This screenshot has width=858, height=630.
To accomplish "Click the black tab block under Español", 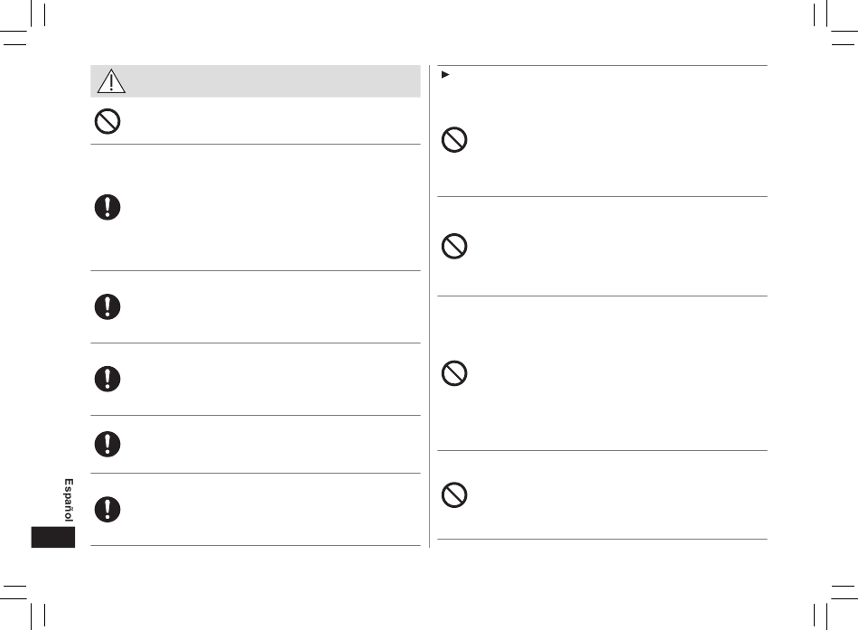I will point(53,538).
